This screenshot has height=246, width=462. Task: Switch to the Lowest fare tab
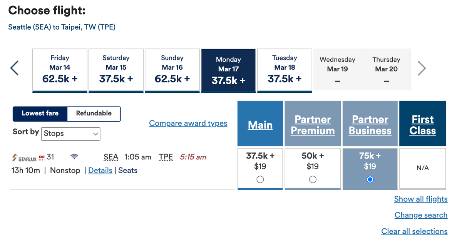[x=40, y=114]
